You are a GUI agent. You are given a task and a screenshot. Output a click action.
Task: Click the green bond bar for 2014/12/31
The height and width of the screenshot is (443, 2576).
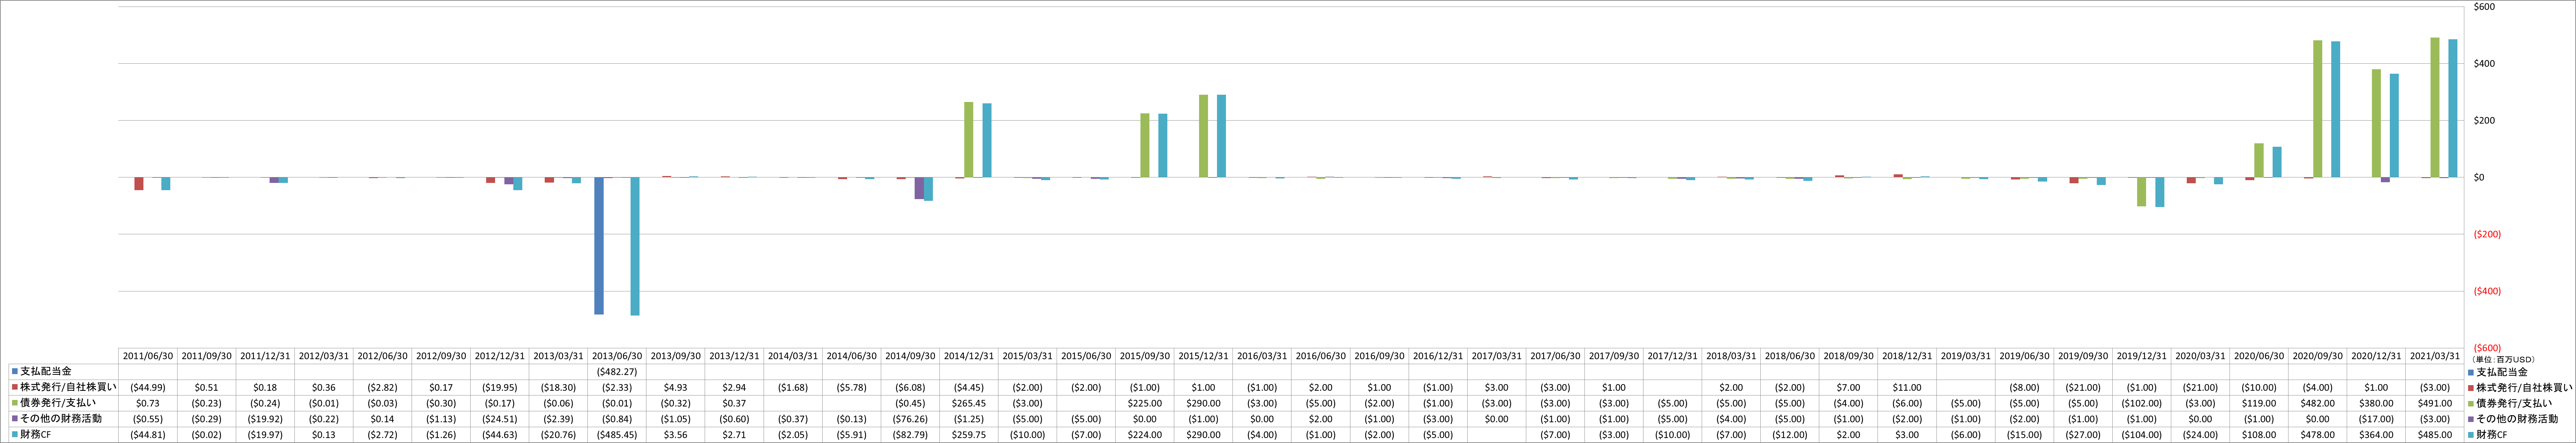click(x=969, y=140)
